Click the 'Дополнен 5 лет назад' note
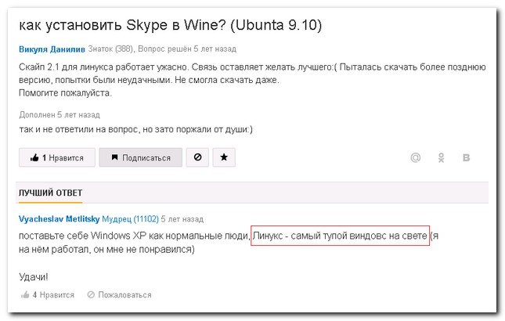Image resolution: width=505 pixels, height=321 pixels. pos(59,114)
